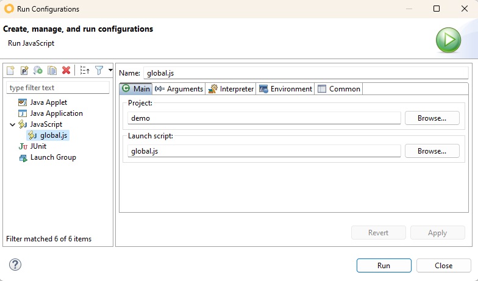Browse for the Project
478x281 pixels.
432,118
